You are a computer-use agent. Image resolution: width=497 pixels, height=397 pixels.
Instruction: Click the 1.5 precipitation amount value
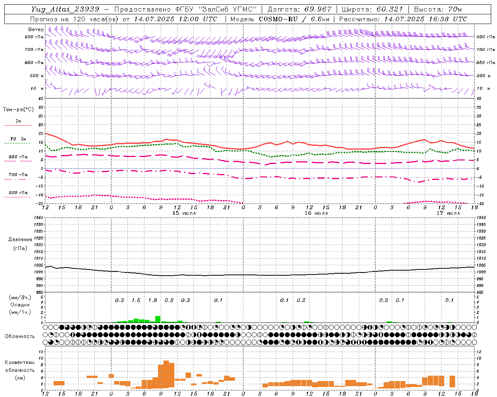click(x=136, y=300)
